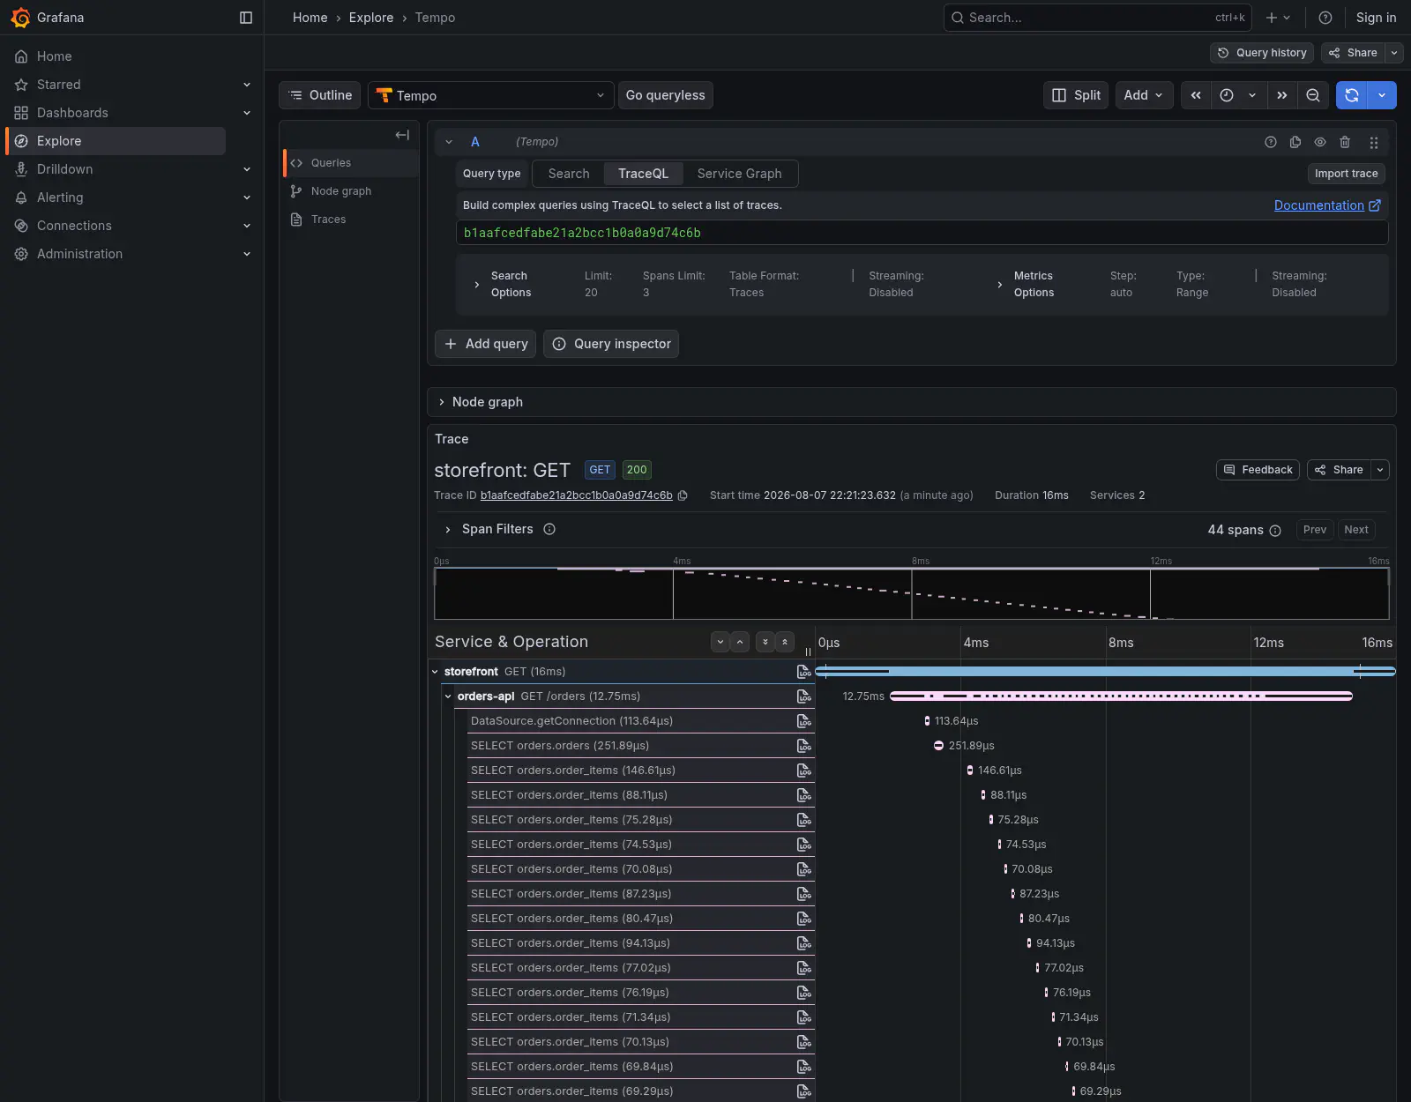Open the Query inspector
The image size is (1411, 1102).
(611, 344)
